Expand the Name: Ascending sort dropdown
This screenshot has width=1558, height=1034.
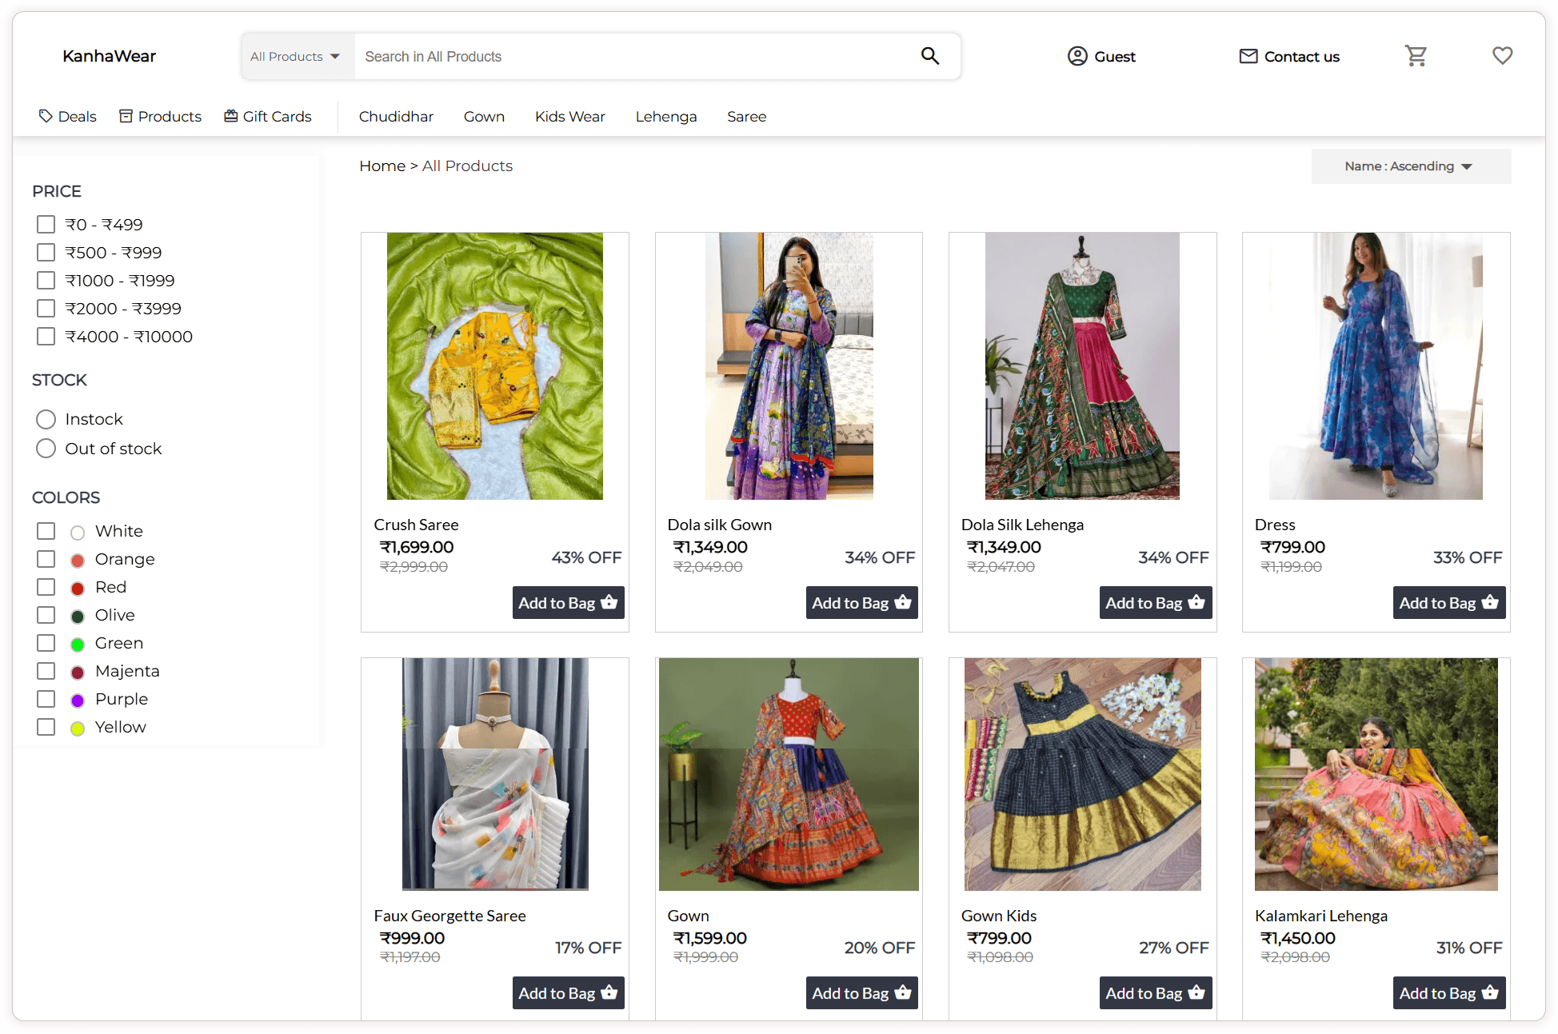click(x=1410, y=166)
